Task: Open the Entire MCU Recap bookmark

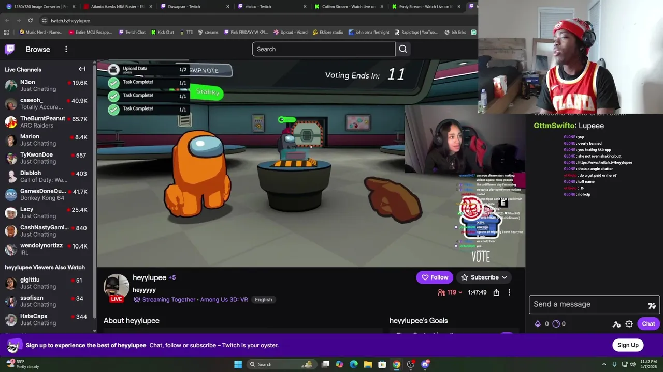Action: pos(90,32)
